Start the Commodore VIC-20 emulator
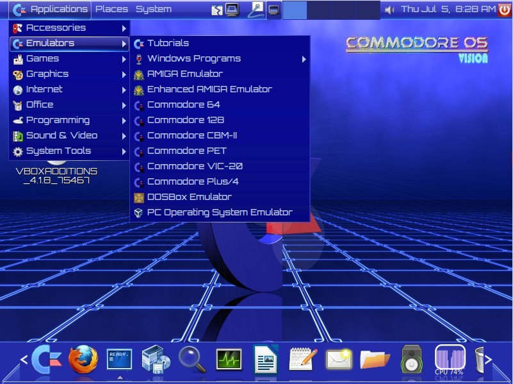 (220, 166)
